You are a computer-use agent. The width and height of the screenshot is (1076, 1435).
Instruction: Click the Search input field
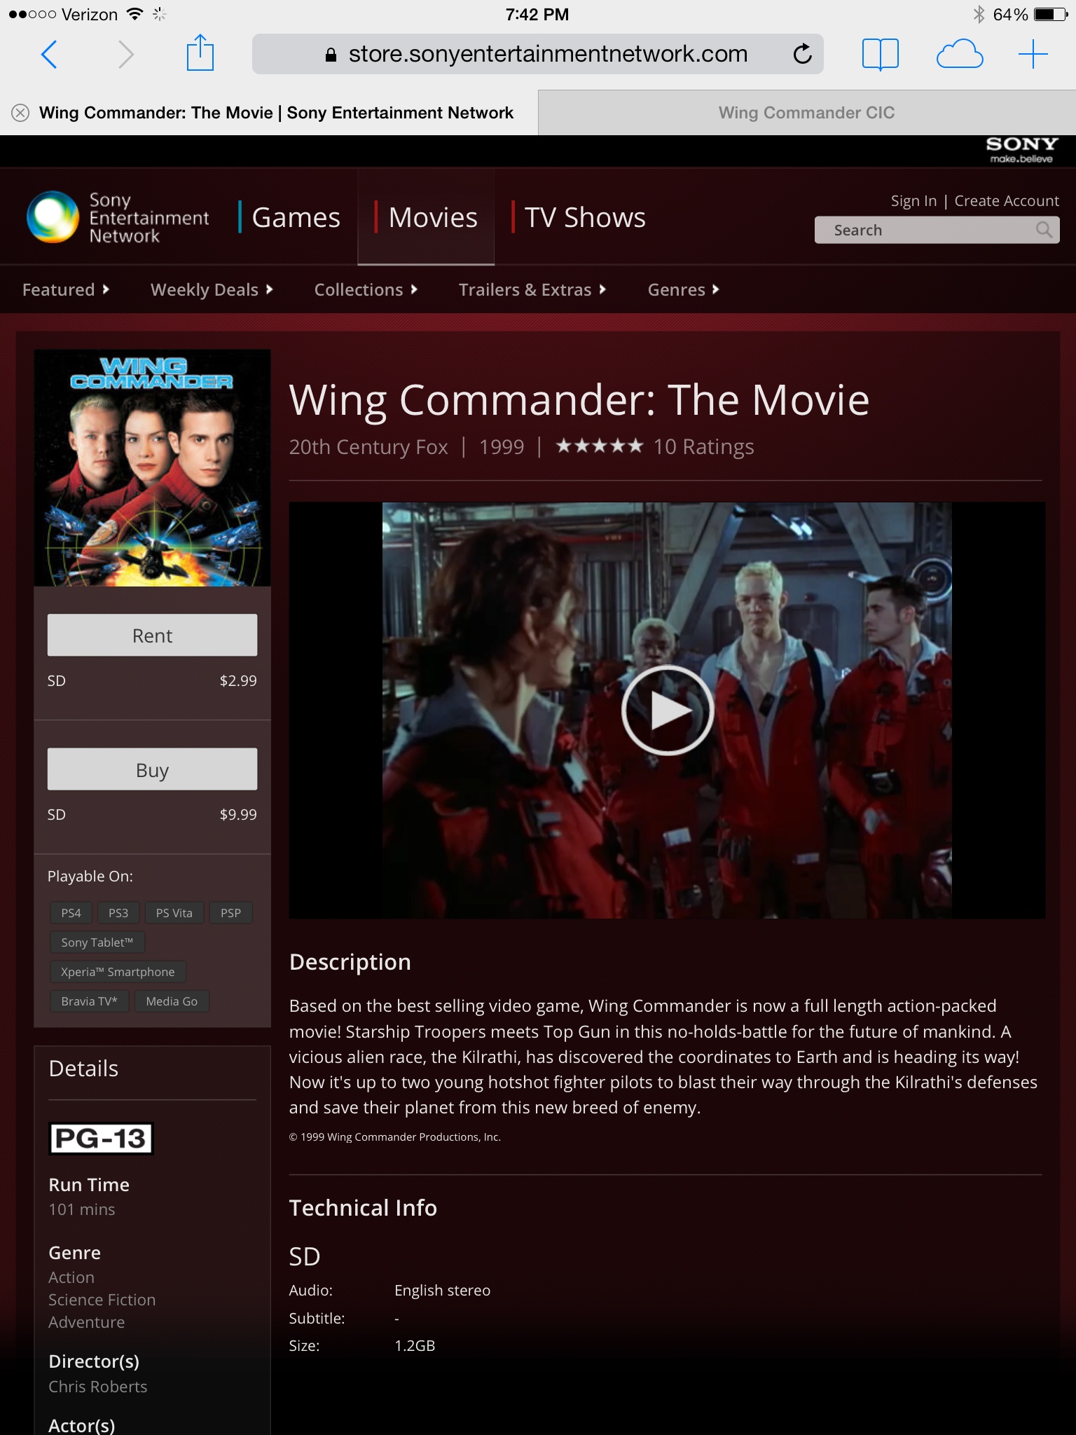(925, 230)
